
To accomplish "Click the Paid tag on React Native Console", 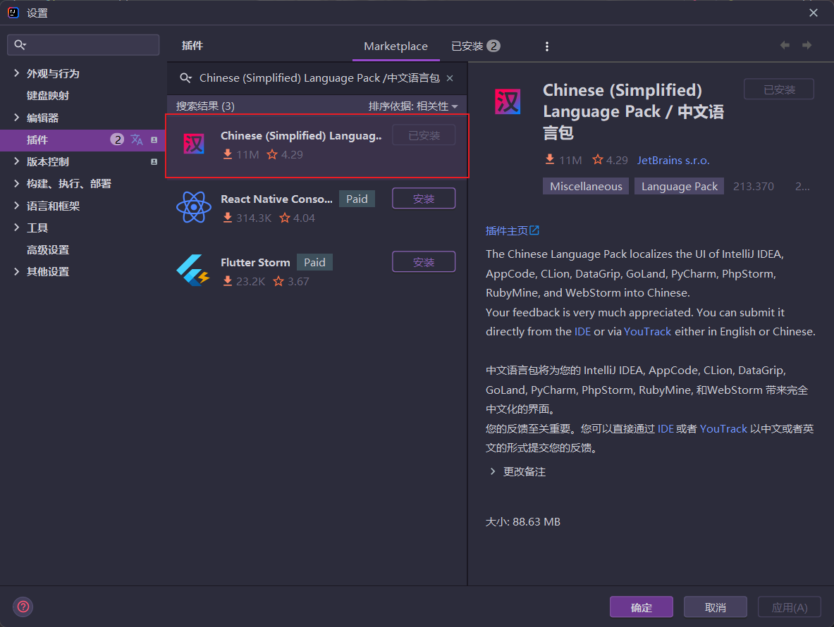I will pos(357,199).
